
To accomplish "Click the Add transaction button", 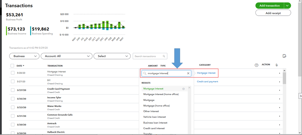I will 269,5.
